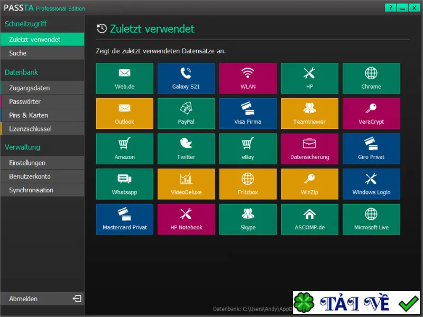Open the TeamViewer users tile
The width and height of the screenshot is (423, 317).
[309, 114]
